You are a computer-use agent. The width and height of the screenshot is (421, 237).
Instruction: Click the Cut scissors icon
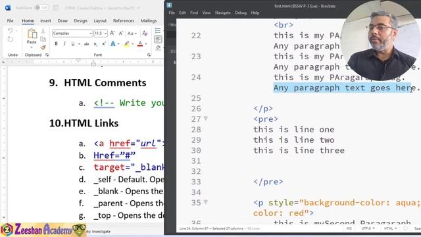pos(43,32)
